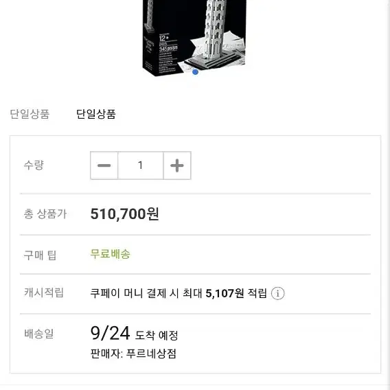390x390 pixels.
Task: Select the black 단일상품 option value
Action: pos(95,114)
